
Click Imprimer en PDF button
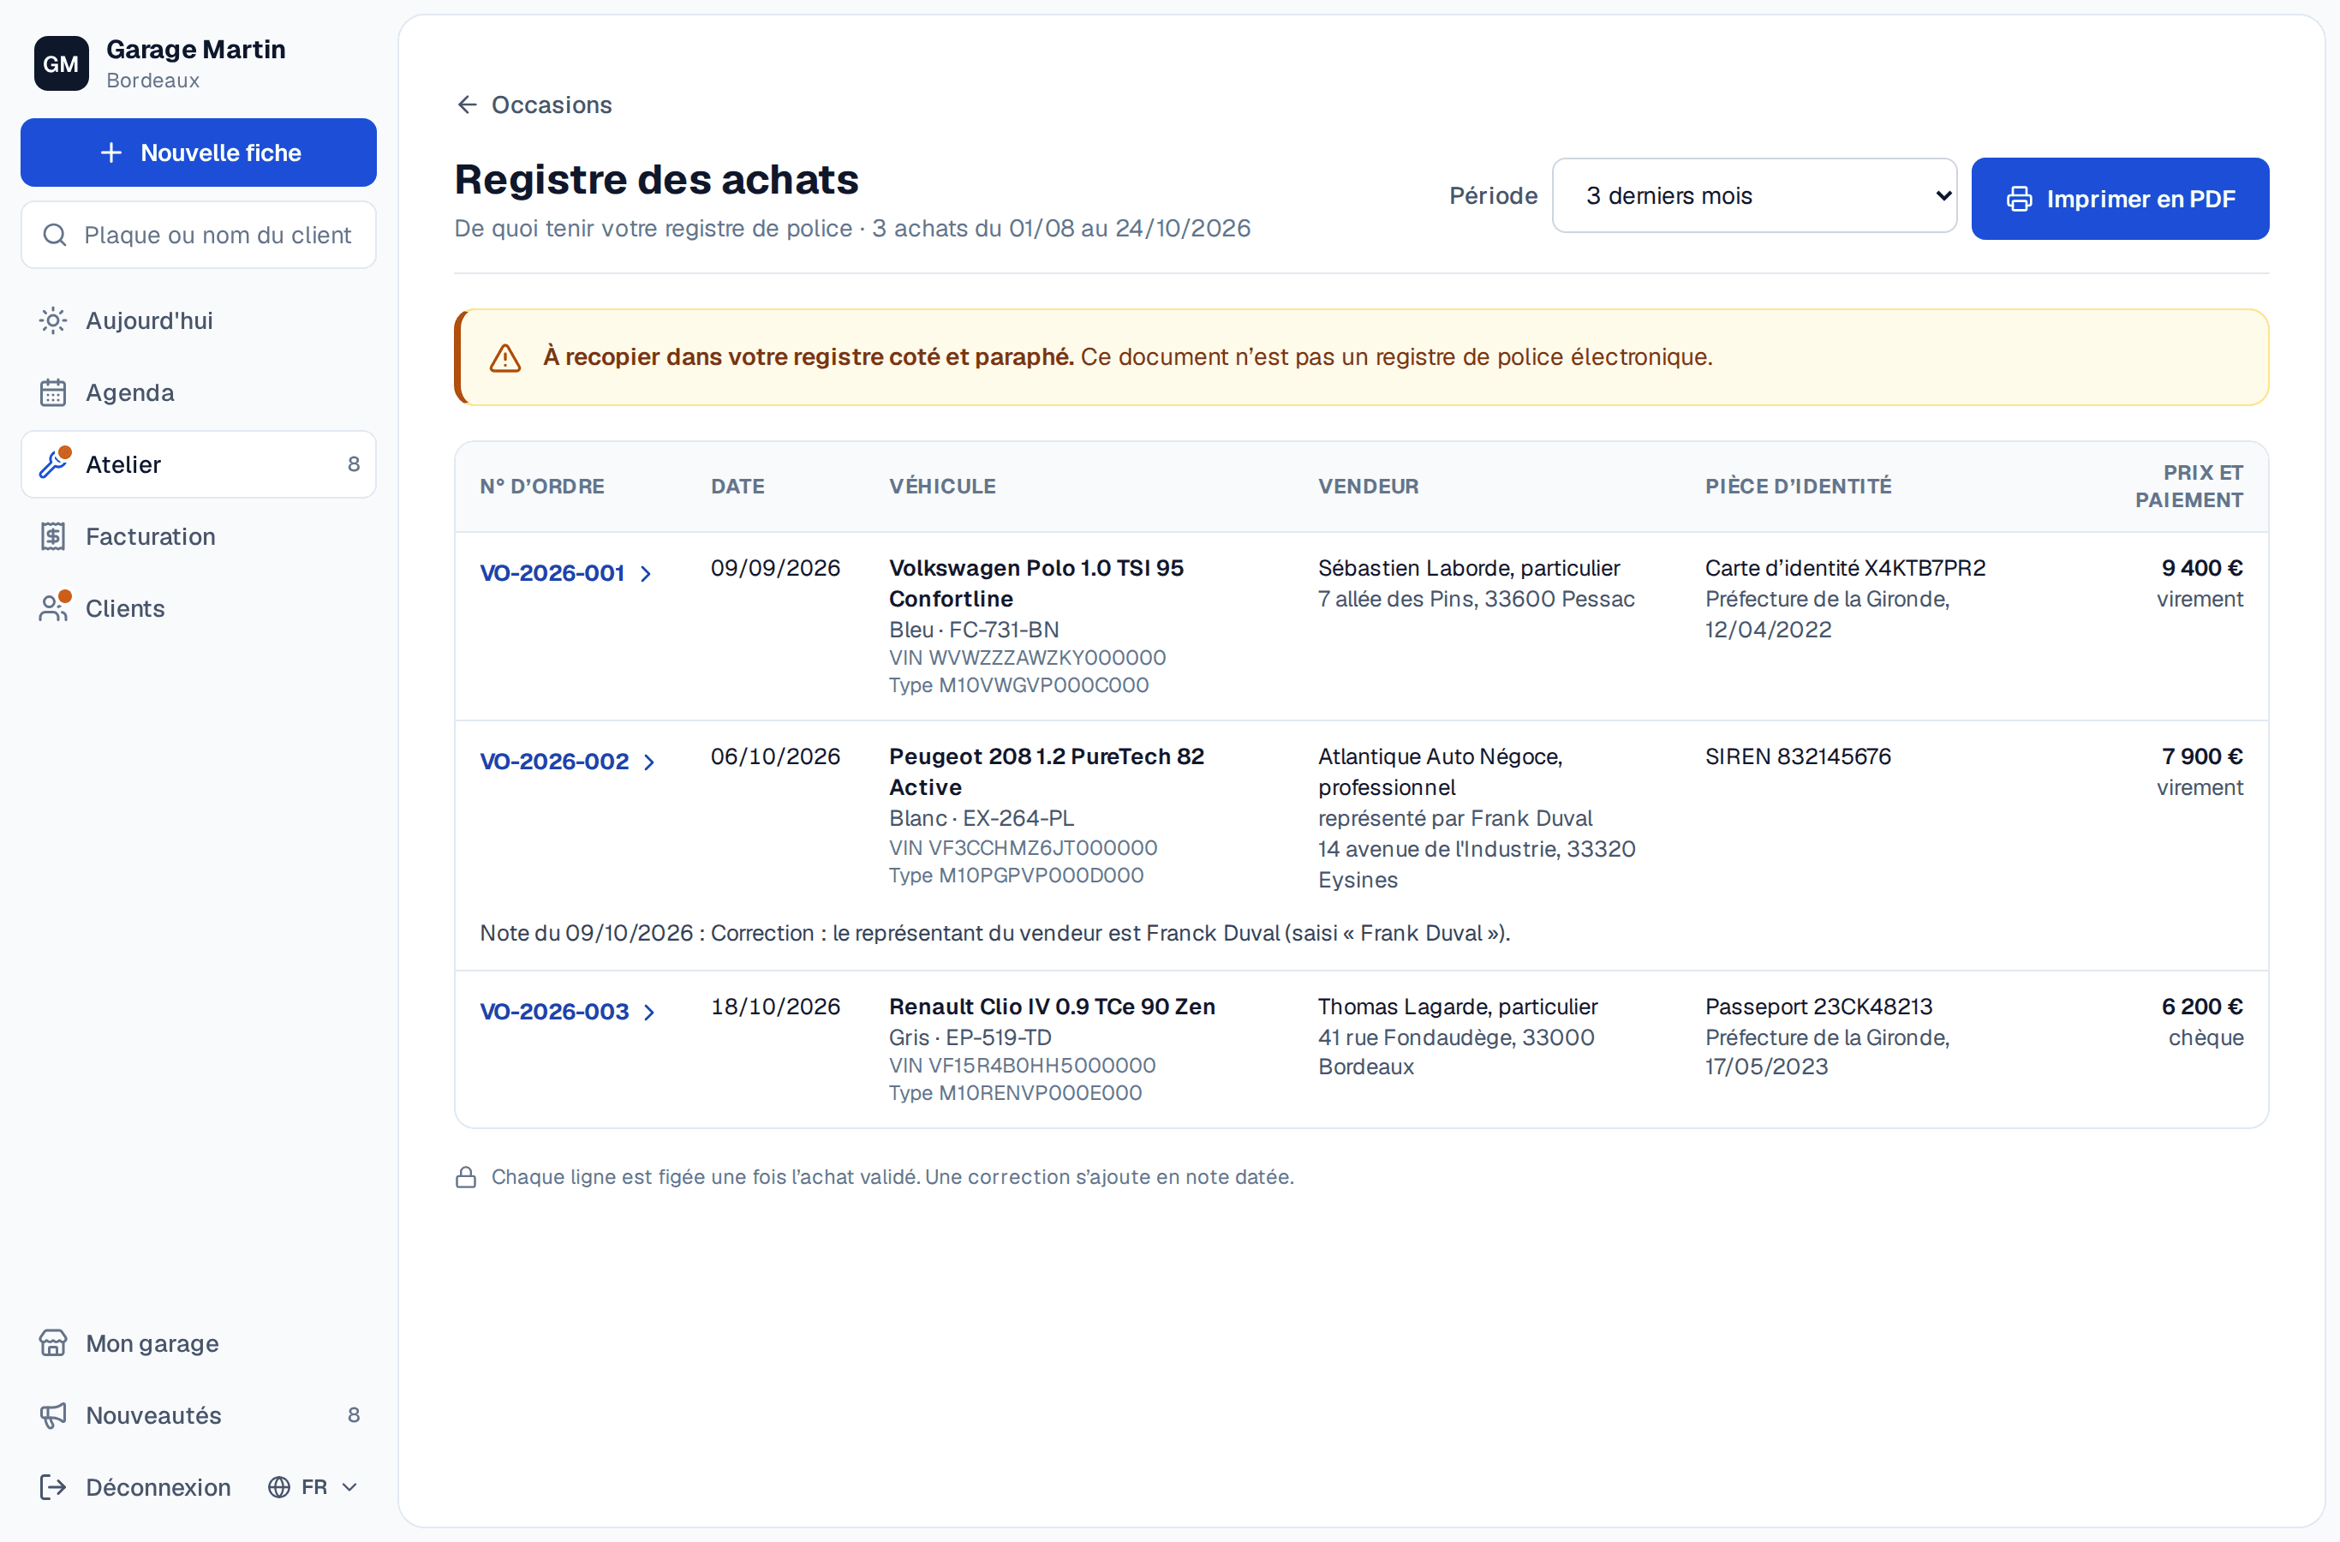click(x=2120, y=199)
